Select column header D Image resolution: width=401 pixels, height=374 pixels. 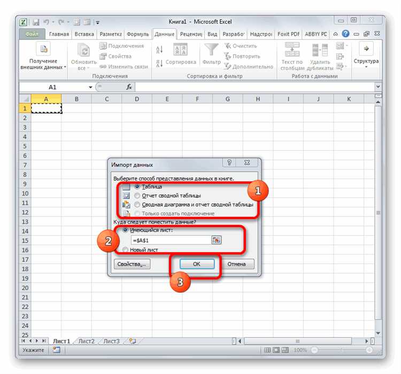click(x=137, y=99)
